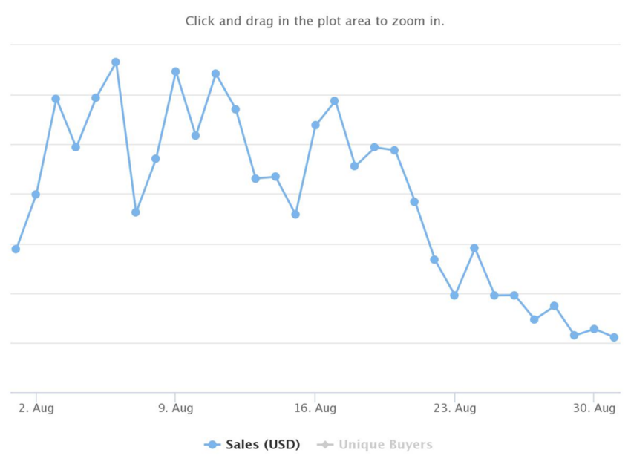Toggle the Sales (USD) legend series

(252, 445)
